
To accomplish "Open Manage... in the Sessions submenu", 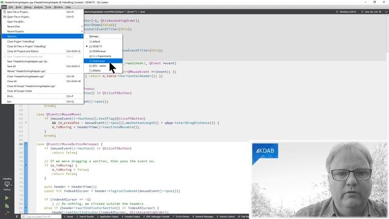I will (103, 36).
